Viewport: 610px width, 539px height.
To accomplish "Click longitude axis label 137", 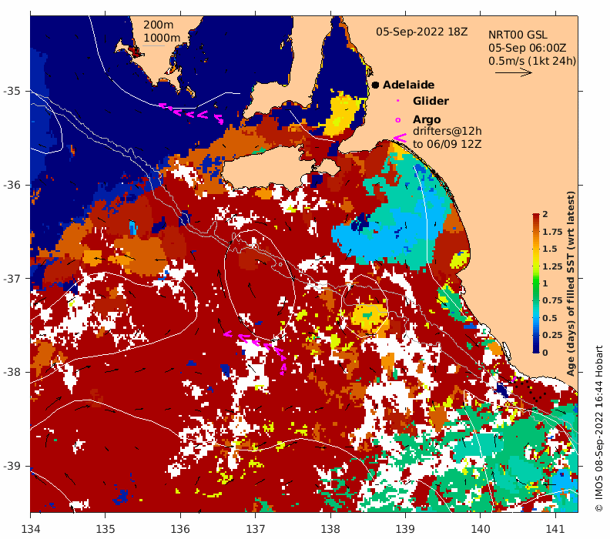I will [x=255, y=529].
